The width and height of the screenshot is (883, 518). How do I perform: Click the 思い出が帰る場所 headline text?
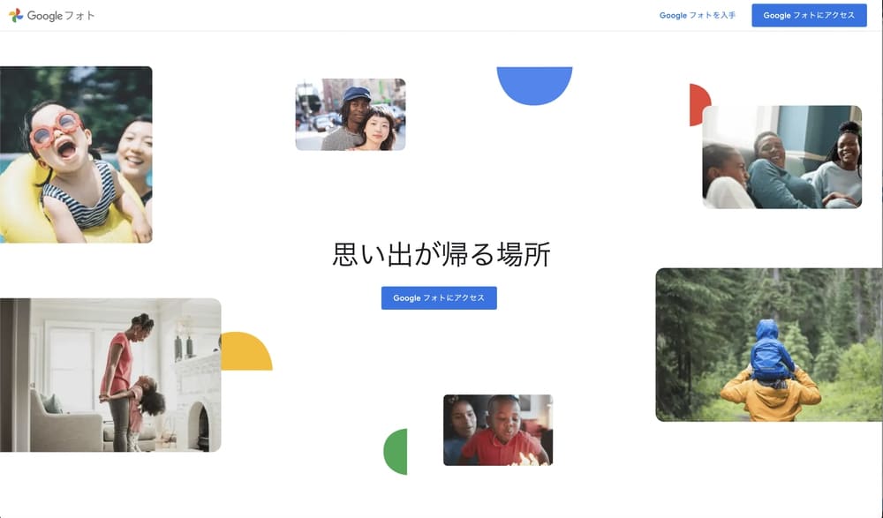tap(441, 255)
